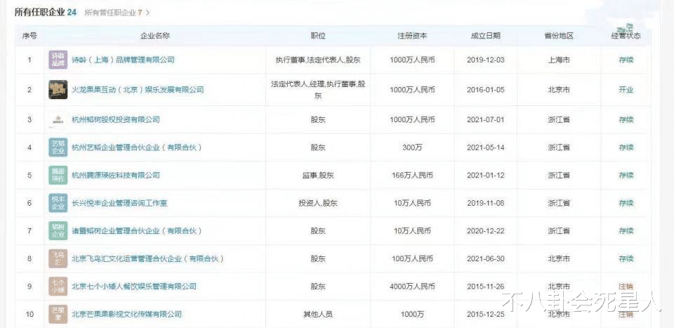Click the 监事,股东 position cell

pos(318,176)
